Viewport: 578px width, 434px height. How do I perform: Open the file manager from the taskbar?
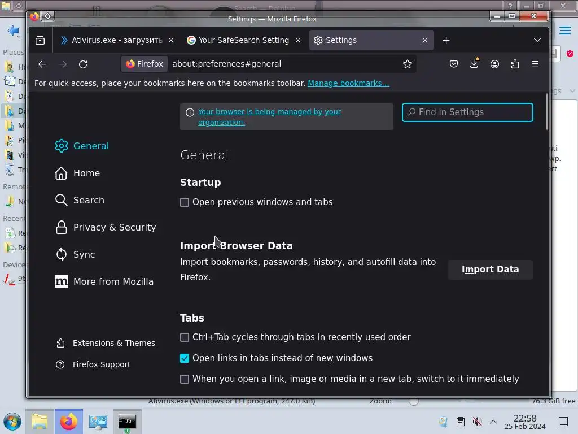40,422
